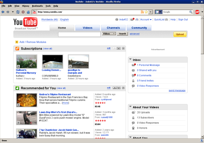Add Leaving Denver video to QuickList

[44, 66]
